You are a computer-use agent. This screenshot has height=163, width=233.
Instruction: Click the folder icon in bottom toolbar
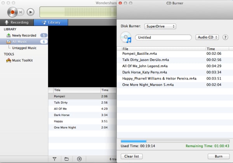click(x=66, y=159)
